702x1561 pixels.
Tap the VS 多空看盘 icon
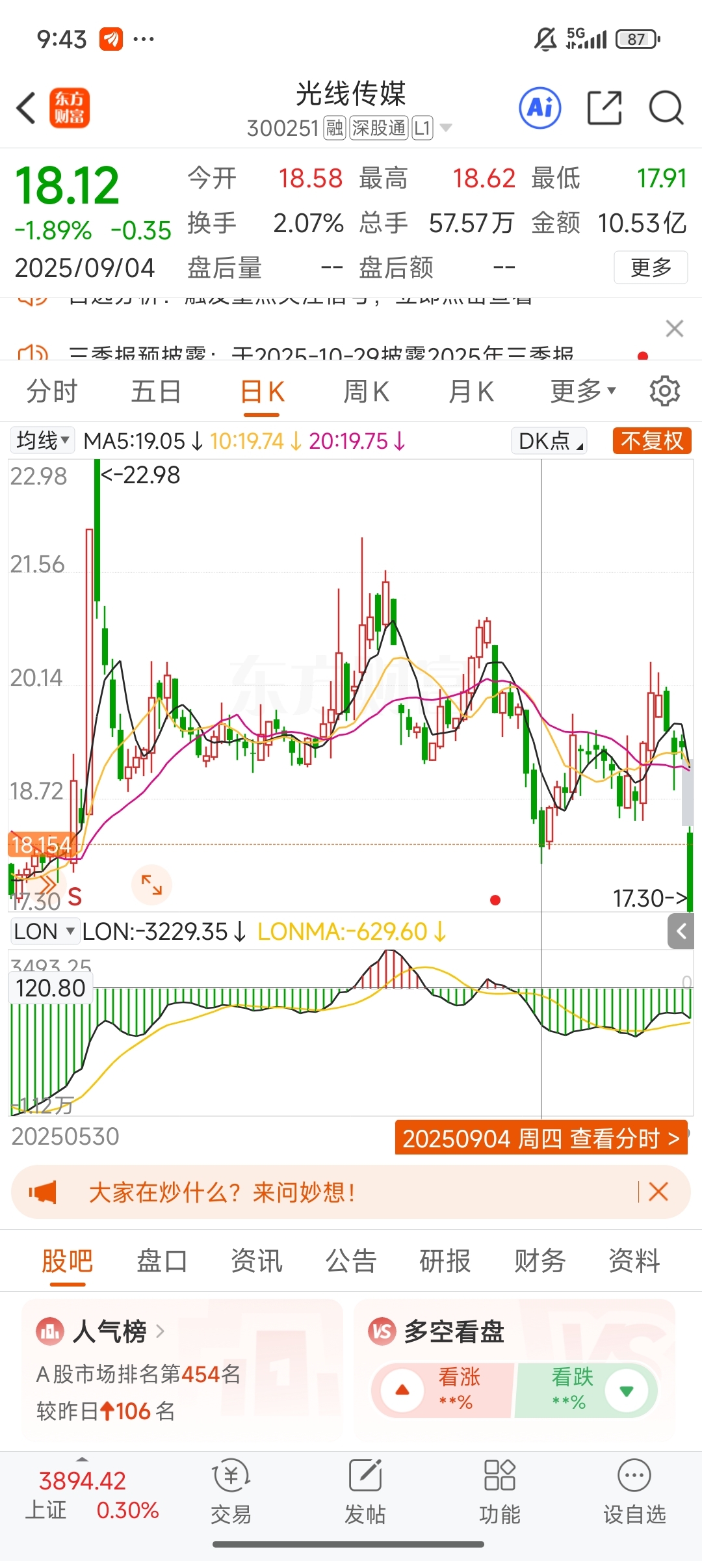[382, 1332]
